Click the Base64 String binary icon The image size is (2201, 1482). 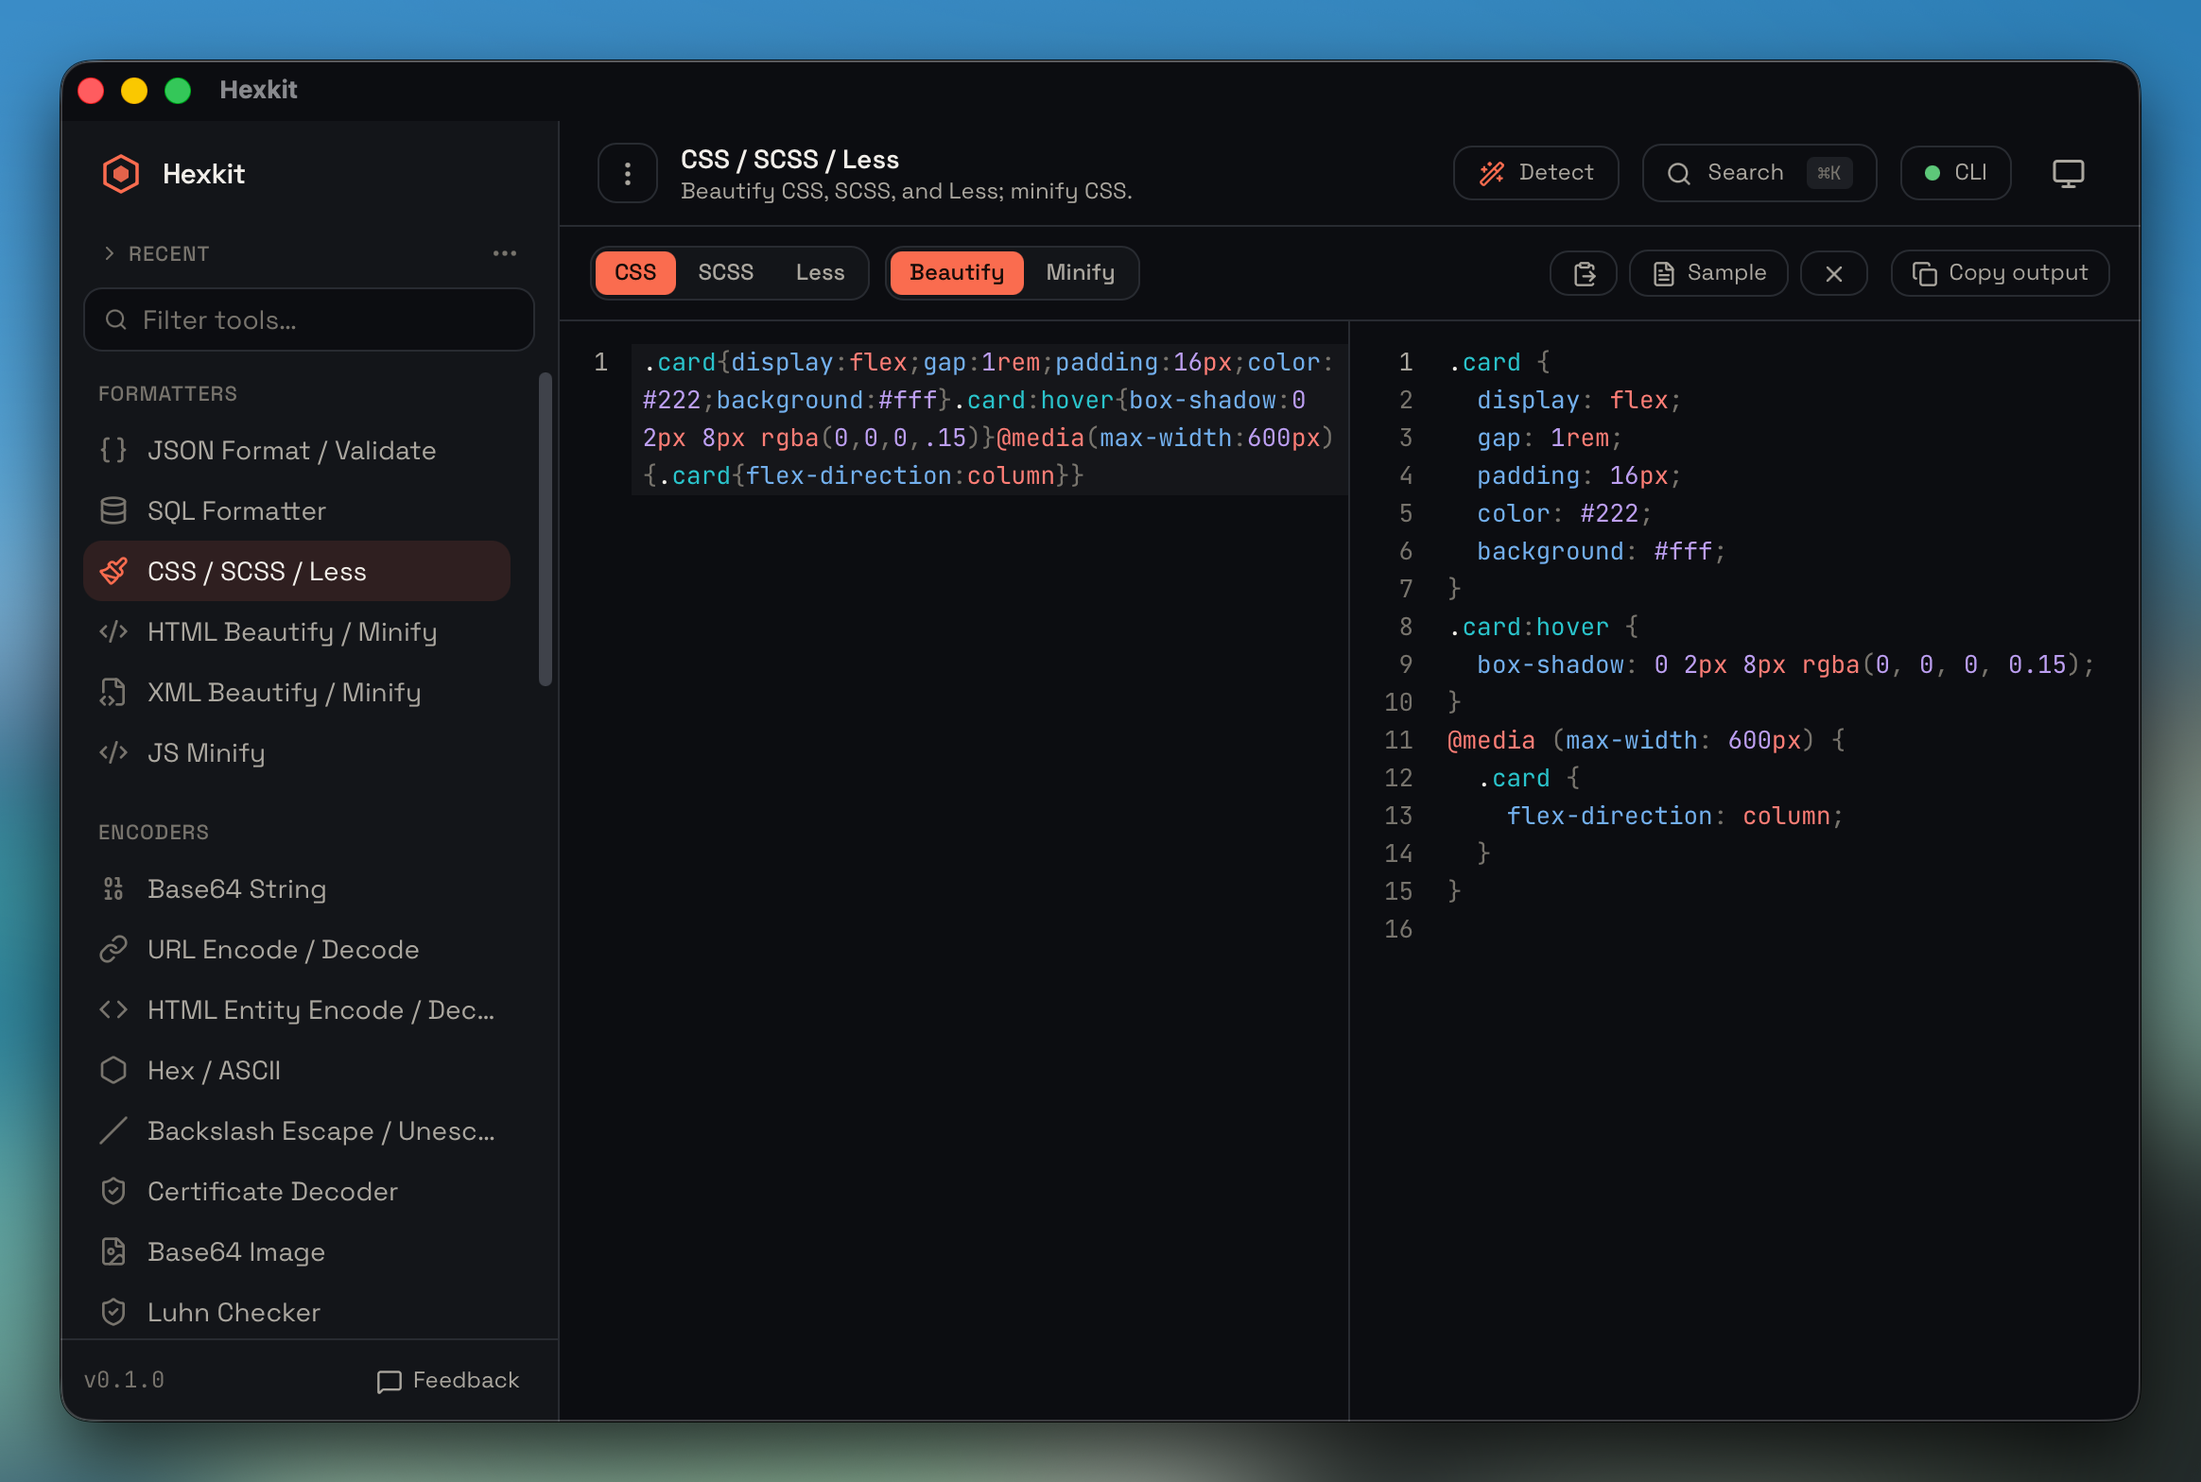[x=113, y=889]
